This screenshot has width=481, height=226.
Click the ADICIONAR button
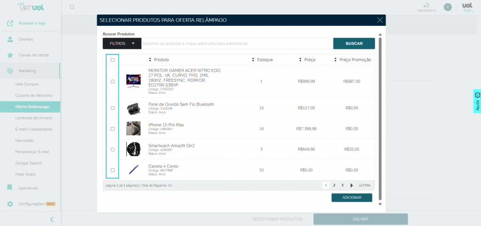pyautogui.click(x=351, y=198)
